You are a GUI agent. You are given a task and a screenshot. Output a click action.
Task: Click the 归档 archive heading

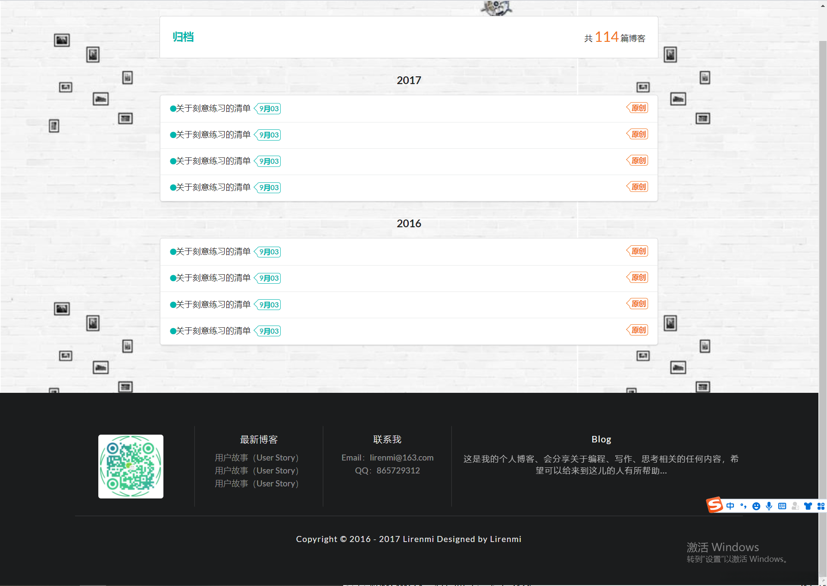(183, 37)
